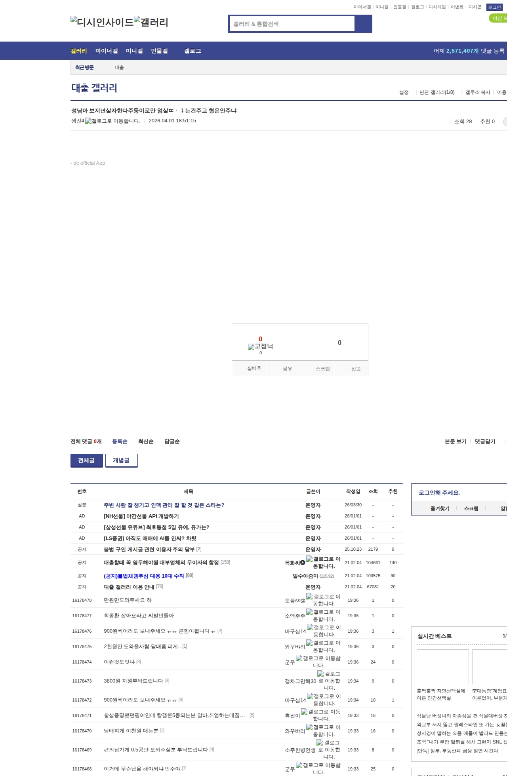The width and height of the screenshot is (507, 776).
Task: Open AD post [NH선물] 야간선물 API 개발하기
Action: coord(141,516)
